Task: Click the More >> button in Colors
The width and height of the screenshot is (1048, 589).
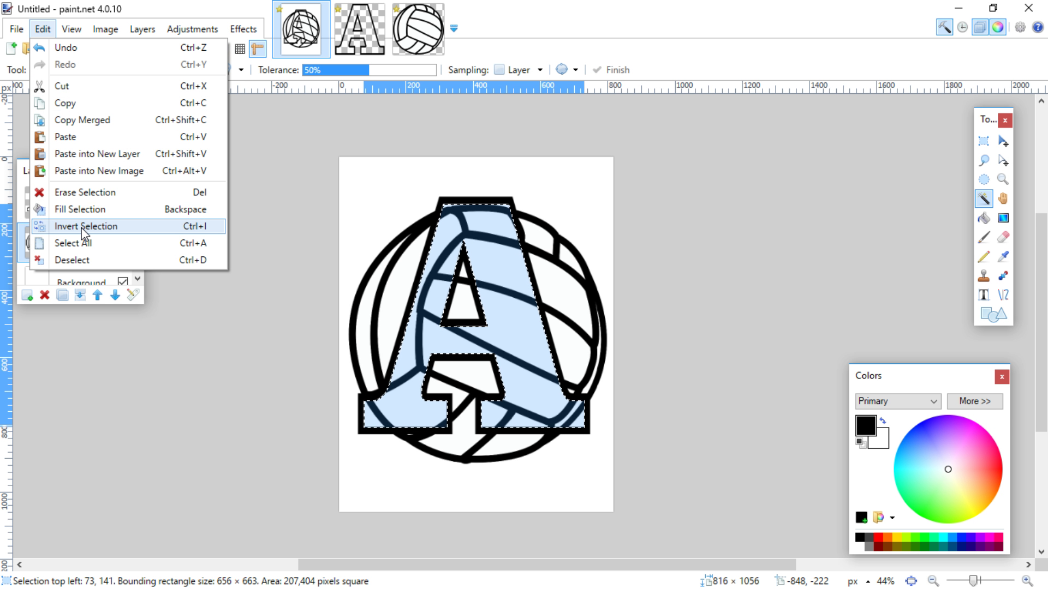Action: 975,401
